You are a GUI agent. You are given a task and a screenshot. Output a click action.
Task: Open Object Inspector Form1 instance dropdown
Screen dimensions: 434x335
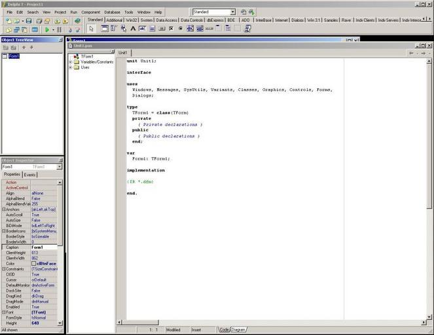coord(59,167)
